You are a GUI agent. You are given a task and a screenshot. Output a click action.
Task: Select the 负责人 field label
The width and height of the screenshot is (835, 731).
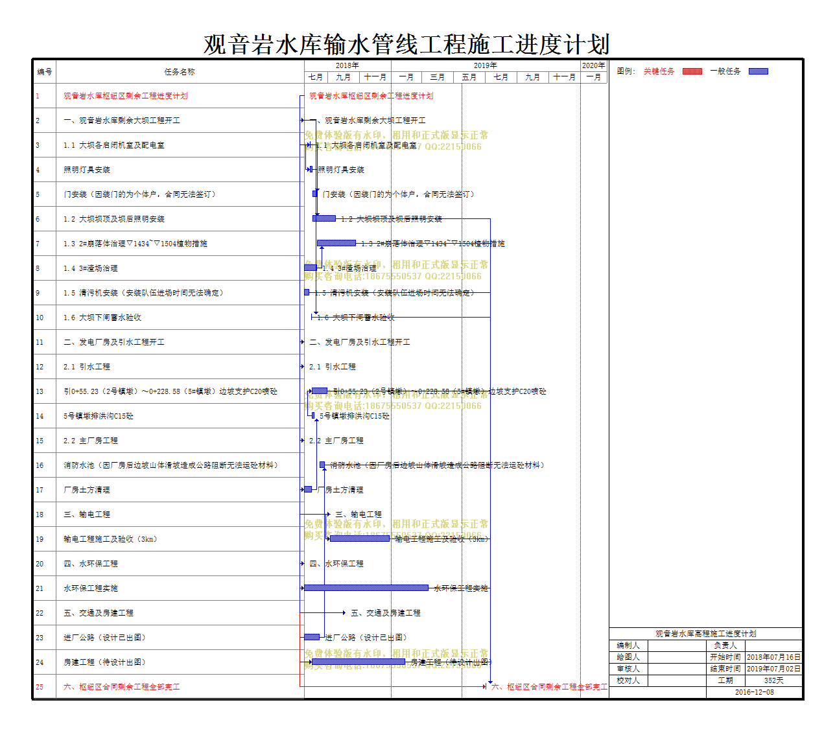point(725,645)
